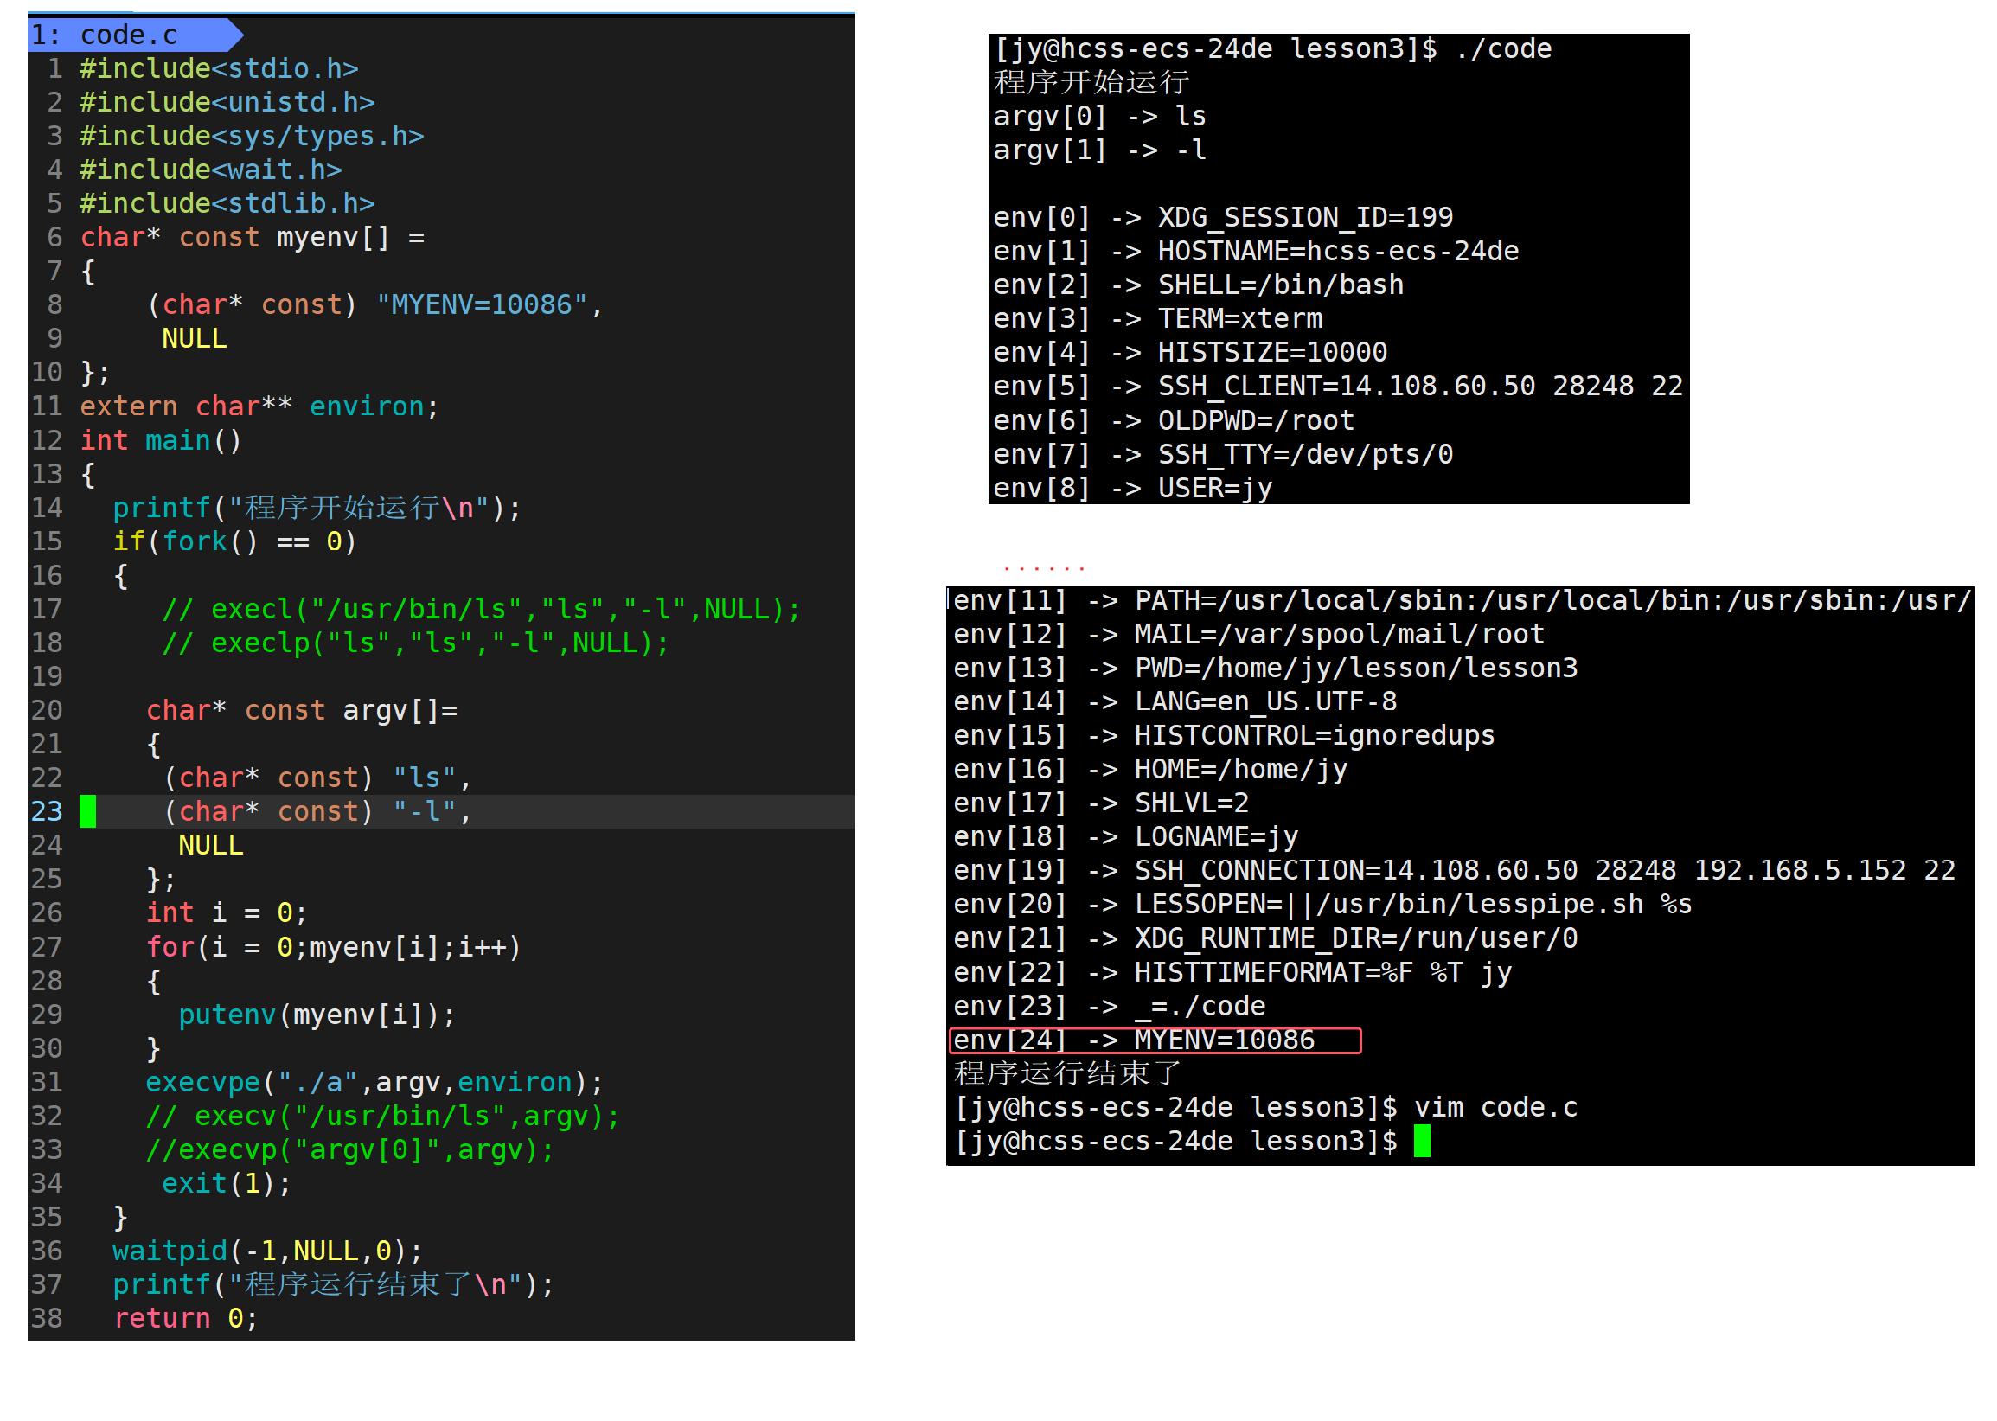This screenshot has height=1421, width=1997.
Task: Click line number 12 in the gutter
Action: (x=48, y=440)
